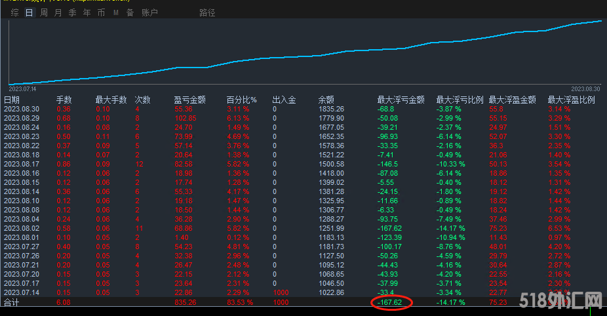Viewport: 607px width, 316px height.
Task: Click the 余额 column header
Action: coord(326,100)
